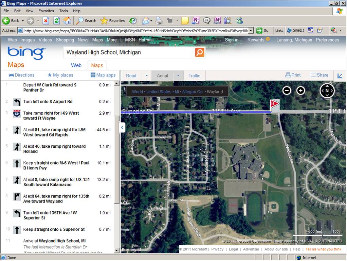This screenshot has width=347, height=261.
Task: Select the Maps tab under search box
Action: tap(97, 65)
